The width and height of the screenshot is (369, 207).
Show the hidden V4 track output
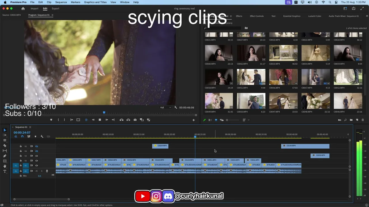tap(37, 151)
